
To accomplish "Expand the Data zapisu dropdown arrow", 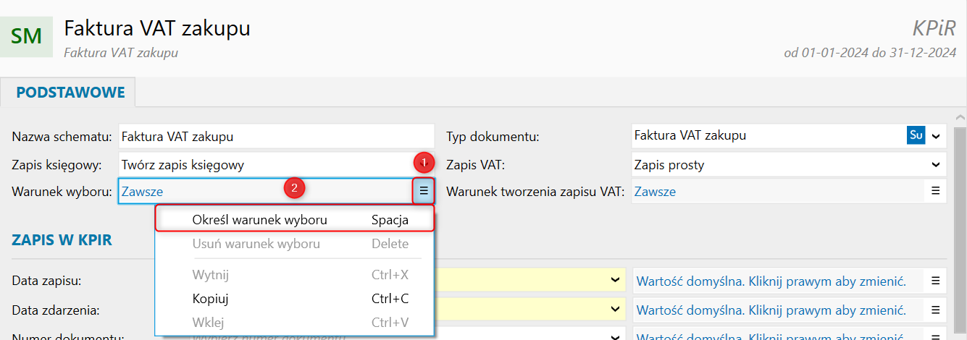I will pos(614,280).
